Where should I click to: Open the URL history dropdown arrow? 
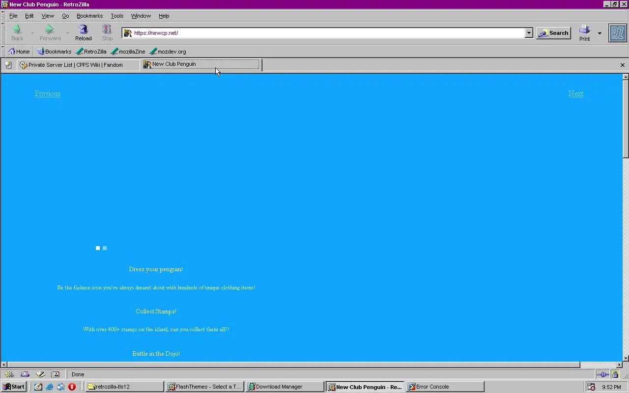(529, 33)
